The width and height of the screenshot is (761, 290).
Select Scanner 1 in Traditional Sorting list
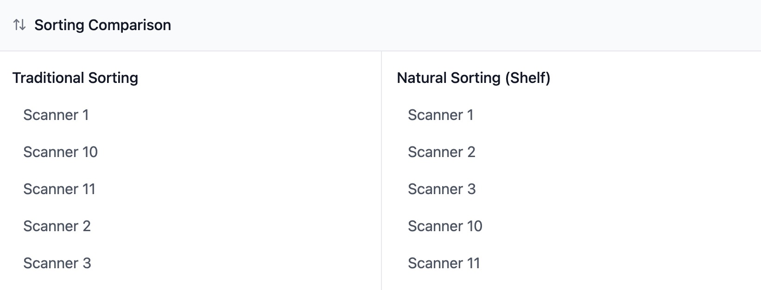[56, 115]
